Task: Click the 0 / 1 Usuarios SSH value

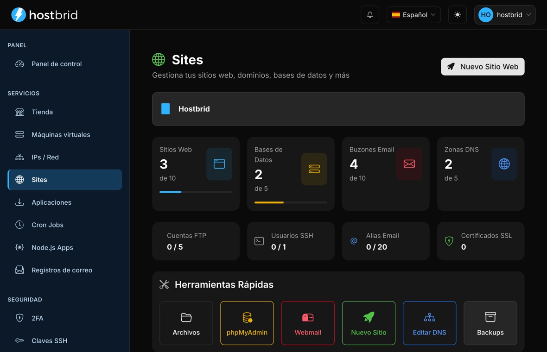Action: (x=279, y=247)
